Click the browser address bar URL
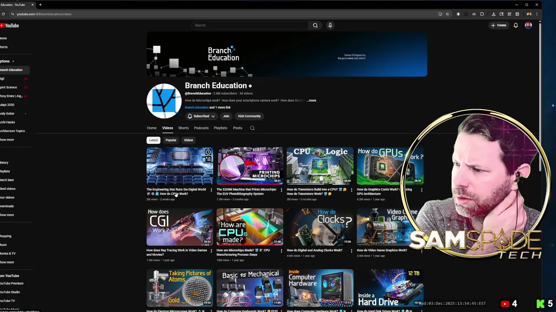This screenshot has width=556, height=312. click(44, 14)
